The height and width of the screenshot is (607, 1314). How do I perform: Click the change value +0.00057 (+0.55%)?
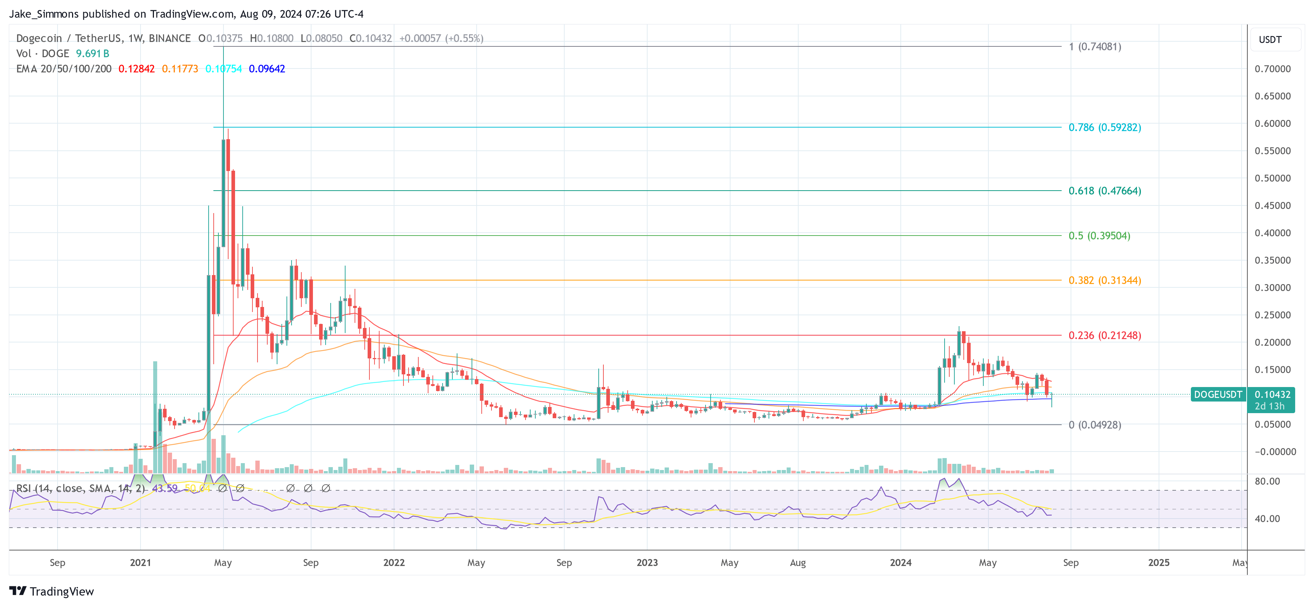pyautogui.click(x=441, y=38)
